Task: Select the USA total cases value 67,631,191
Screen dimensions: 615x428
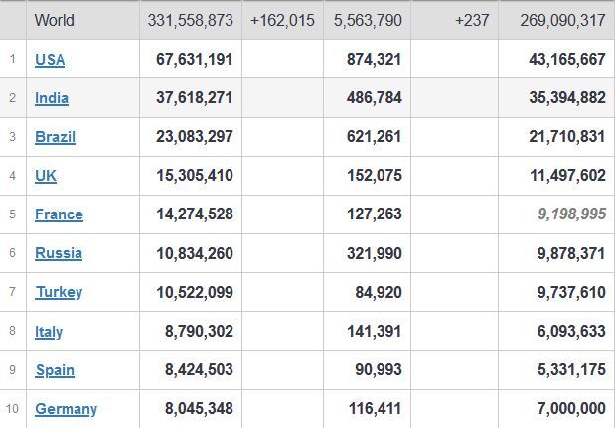Action: tap(194, 60)
